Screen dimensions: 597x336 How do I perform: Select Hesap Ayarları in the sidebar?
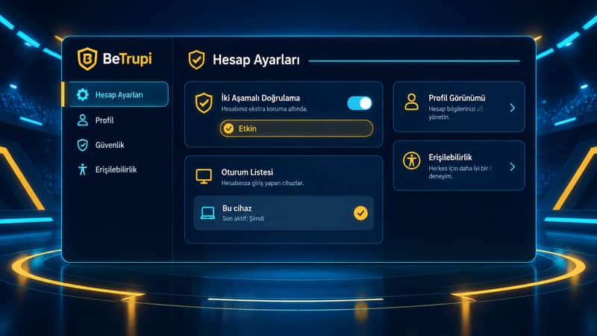tap(115, 94)
